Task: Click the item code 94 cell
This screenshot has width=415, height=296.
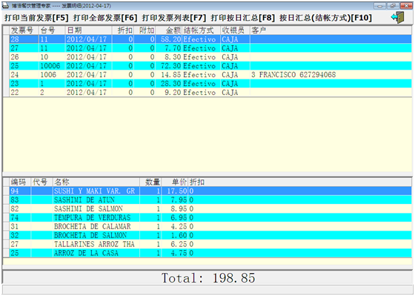Action: click(x=21, y=191)
